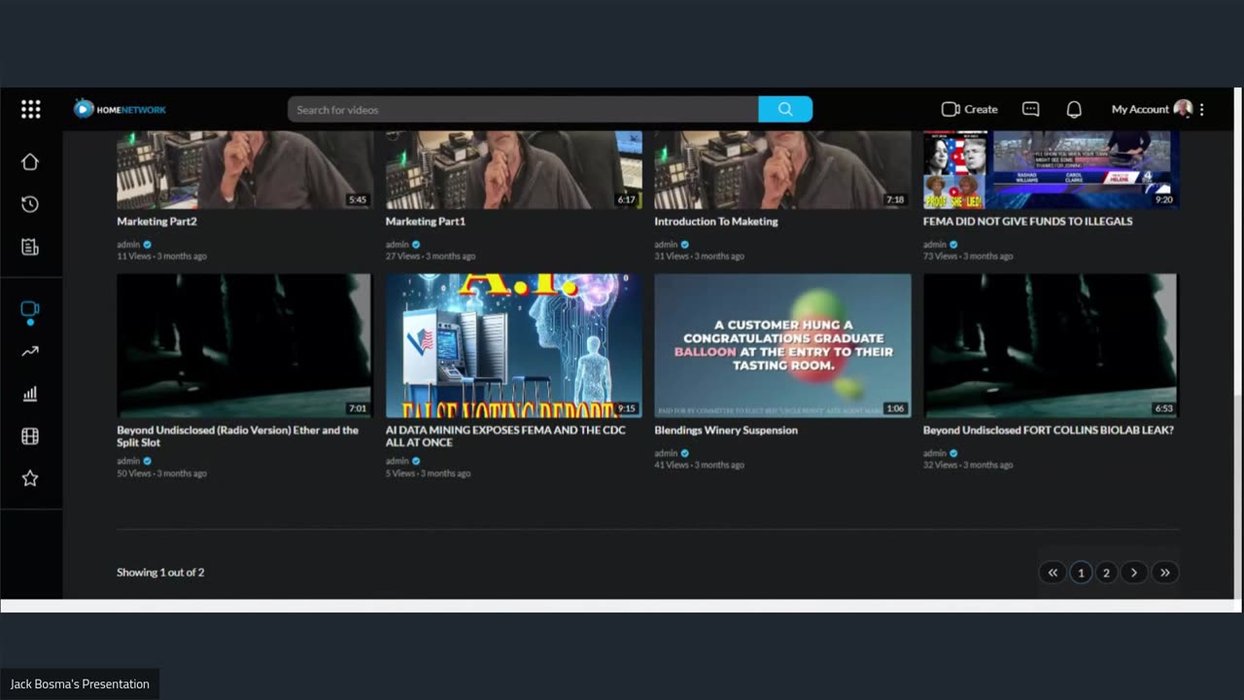Image resolution: width=1244 pixels, height=700 pixels.
Task: Click the Marketing Part2 title
Action: pos(156,222)
